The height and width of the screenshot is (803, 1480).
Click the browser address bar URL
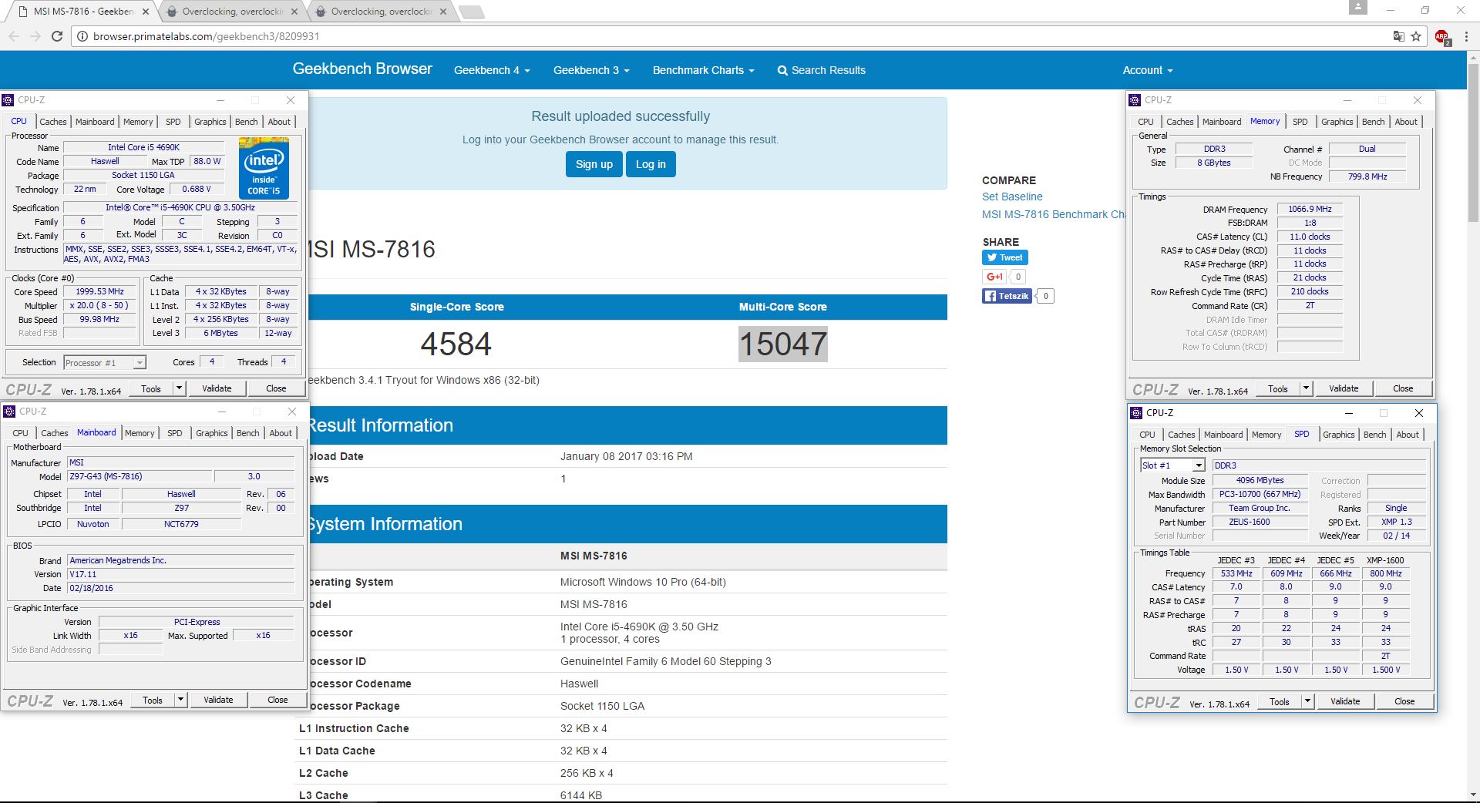(206, 36)
